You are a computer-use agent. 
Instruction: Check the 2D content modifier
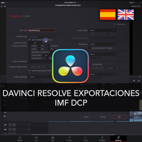click(x=49, y=49)
